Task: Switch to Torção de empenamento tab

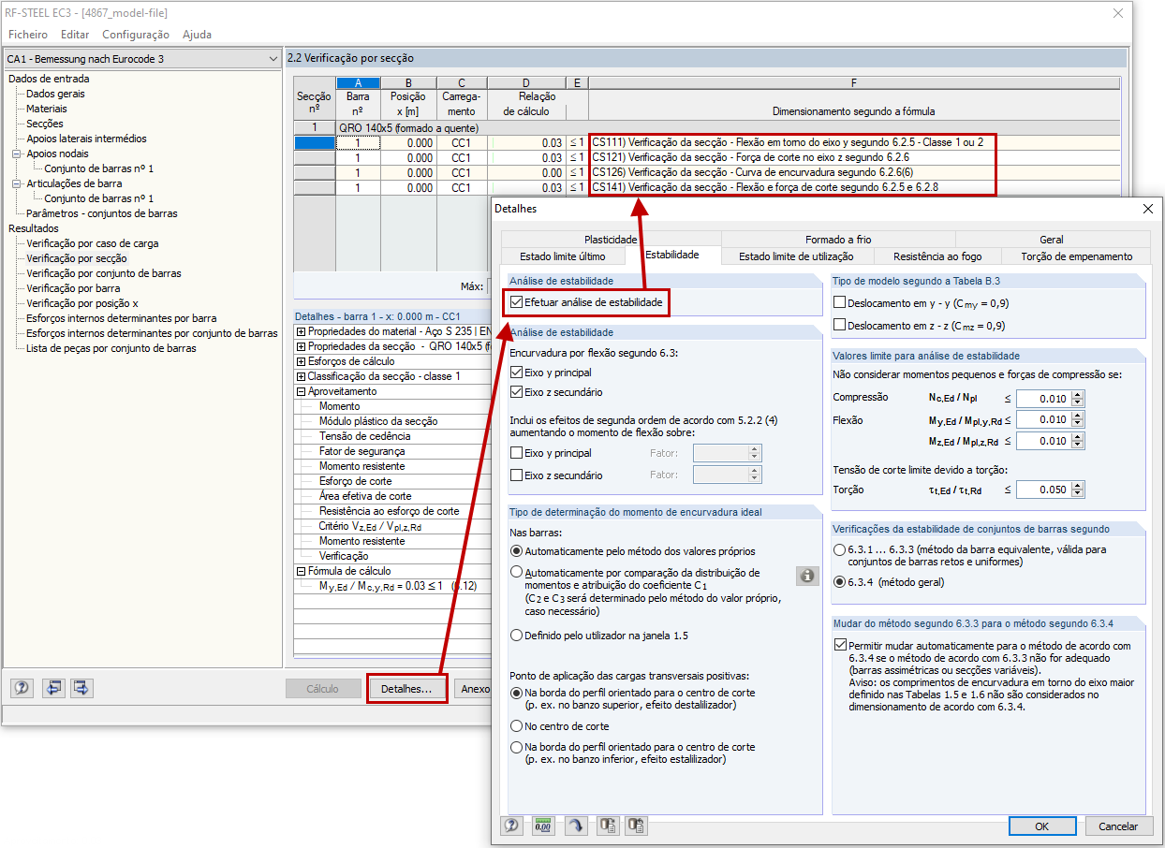Action: (1076, 256)
